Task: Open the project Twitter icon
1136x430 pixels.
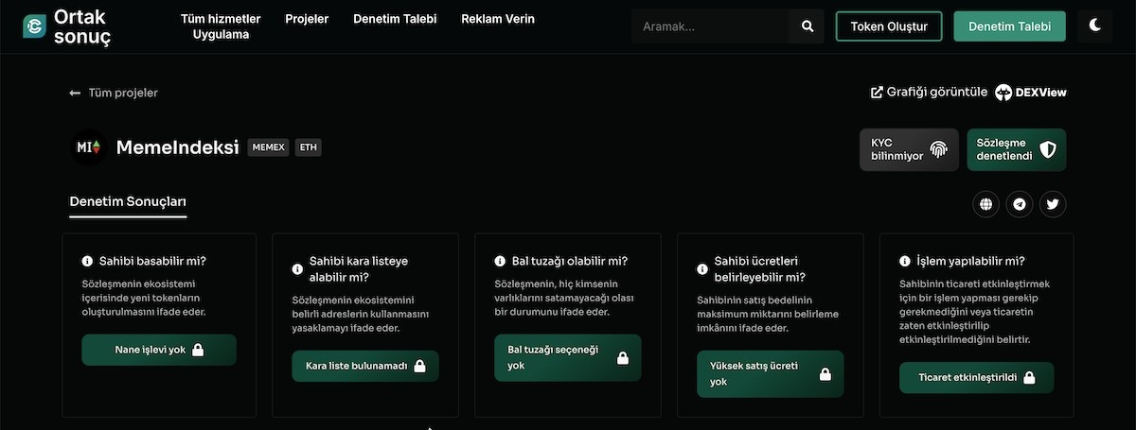Action: [x=1053, y=203]
